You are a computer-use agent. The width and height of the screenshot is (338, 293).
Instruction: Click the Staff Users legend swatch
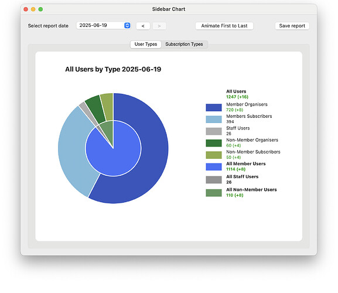coord(214,131)
